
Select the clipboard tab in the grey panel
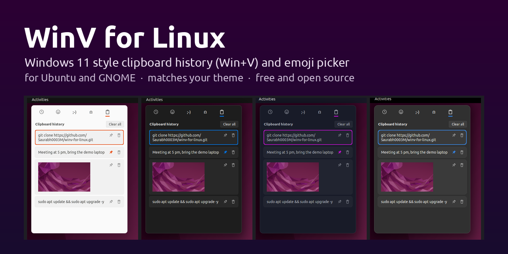[450, 112]
